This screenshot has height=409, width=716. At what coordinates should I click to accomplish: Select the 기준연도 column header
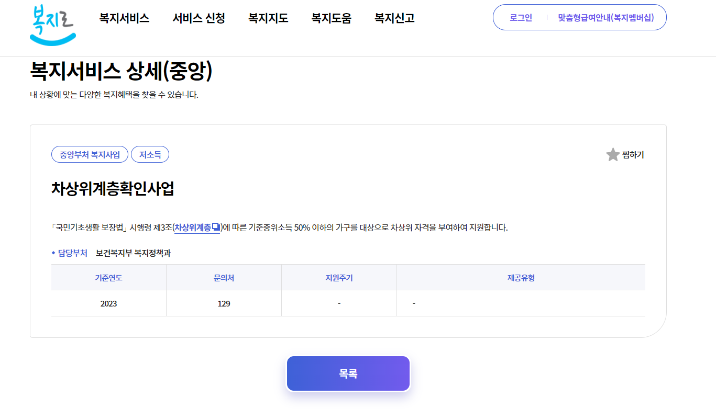[x=108, y=277]
